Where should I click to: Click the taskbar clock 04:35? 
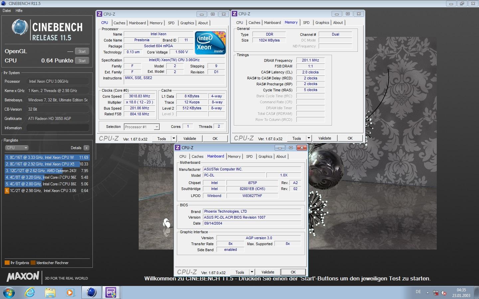tap(461, 290)
